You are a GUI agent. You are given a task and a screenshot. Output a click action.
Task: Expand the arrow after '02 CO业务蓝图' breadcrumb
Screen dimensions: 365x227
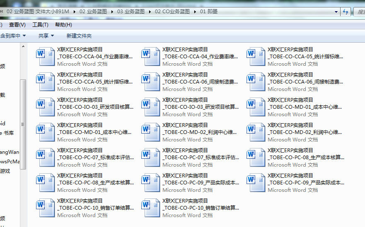click(x=195, y=12)
